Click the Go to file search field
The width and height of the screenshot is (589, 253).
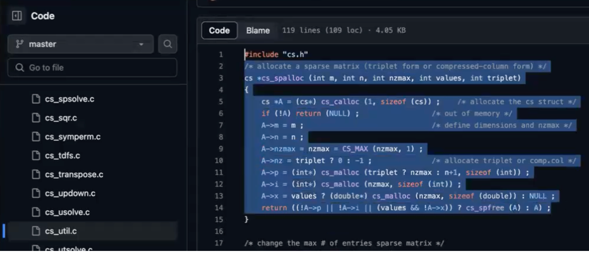coord(92,68)
